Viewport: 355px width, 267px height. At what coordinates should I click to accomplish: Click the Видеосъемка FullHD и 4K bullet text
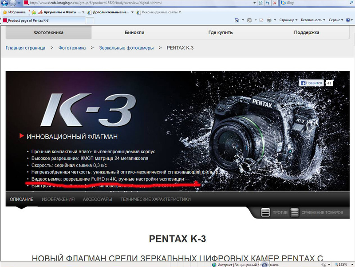(x=107, y=179)
